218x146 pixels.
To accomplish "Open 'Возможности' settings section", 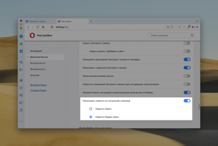I will [38, 69].
